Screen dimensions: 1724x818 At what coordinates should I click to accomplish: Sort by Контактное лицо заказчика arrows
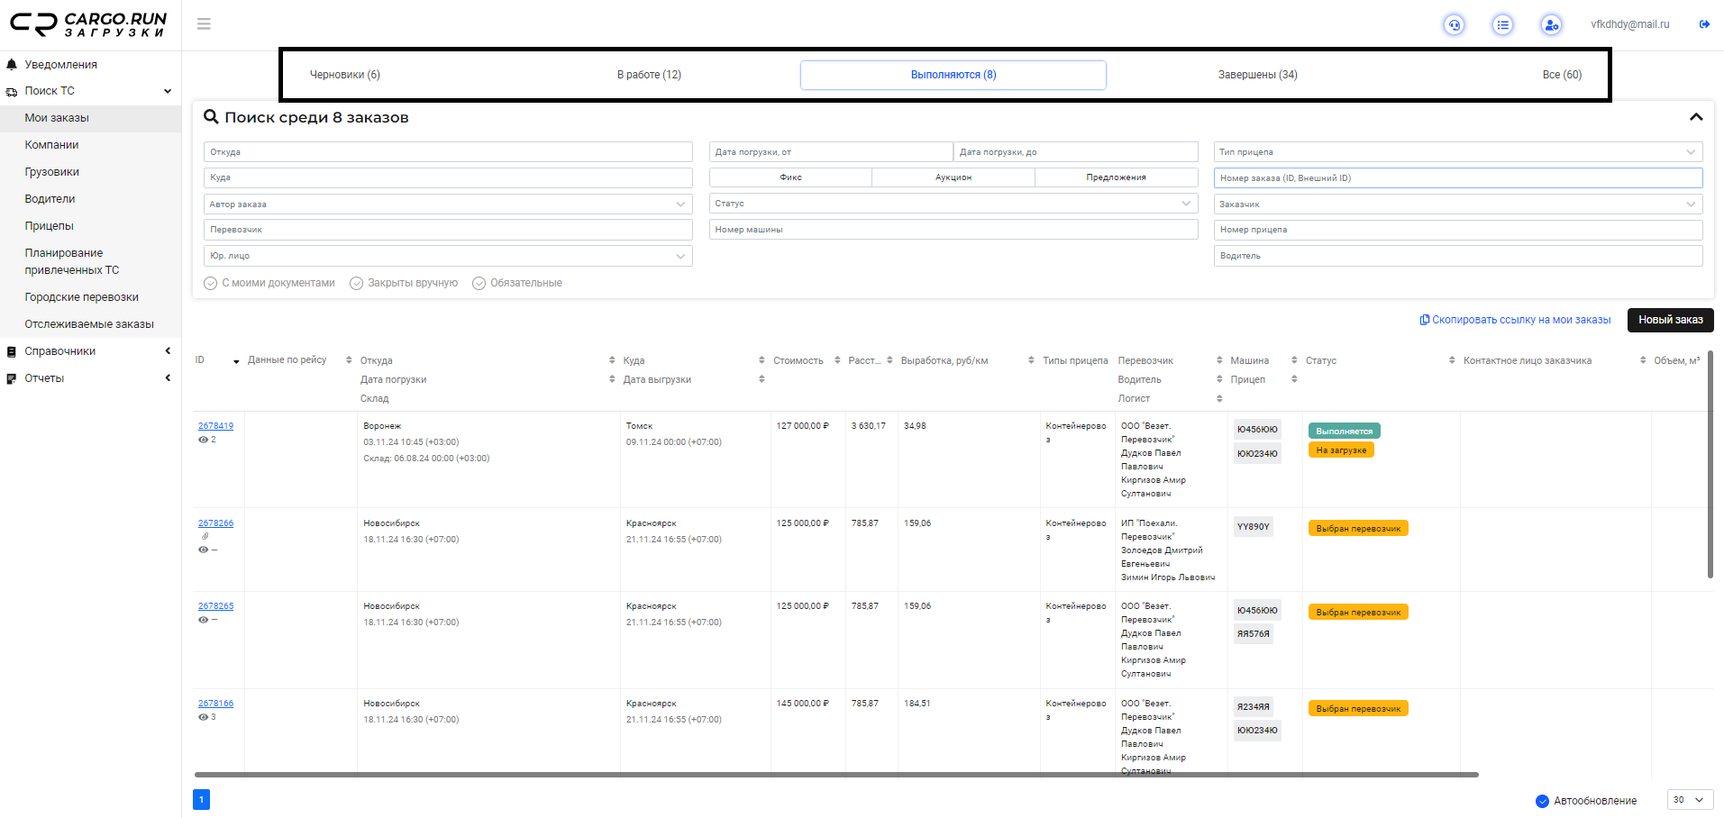[x=1643, y=360]
